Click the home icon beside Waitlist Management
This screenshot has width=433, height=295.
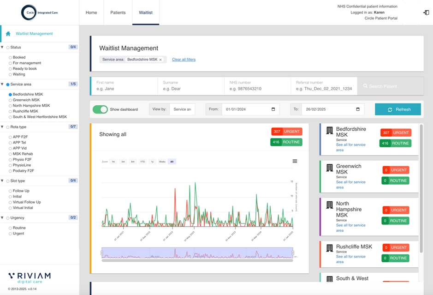coord(8,34)
